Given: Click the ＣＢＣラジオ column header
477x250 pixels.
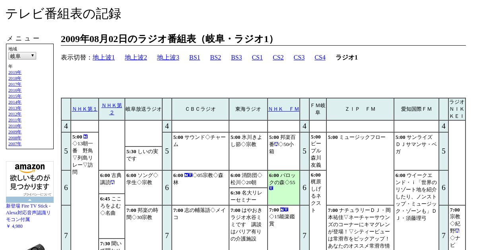Looking at the screenshot, I should (200, 109).
